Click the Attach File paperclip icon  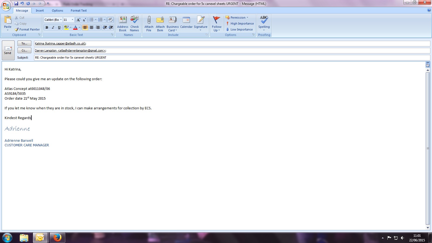149,21
